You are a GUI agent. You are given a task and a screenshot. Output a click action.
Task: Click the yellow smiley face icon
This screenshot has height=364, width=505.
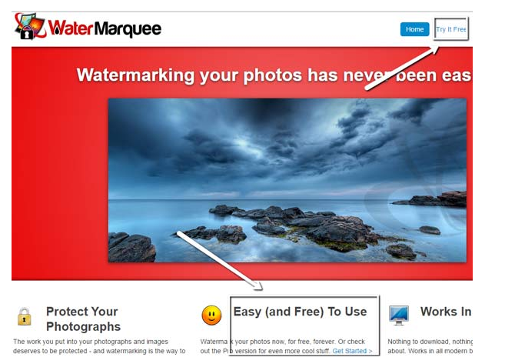pyautogui.click(x=211, y=315)
